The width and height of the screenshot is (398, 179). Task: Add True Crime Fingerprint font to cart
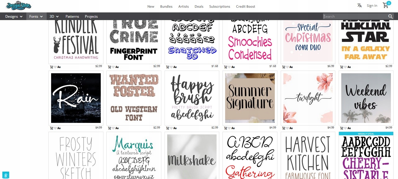pos(109,67)
